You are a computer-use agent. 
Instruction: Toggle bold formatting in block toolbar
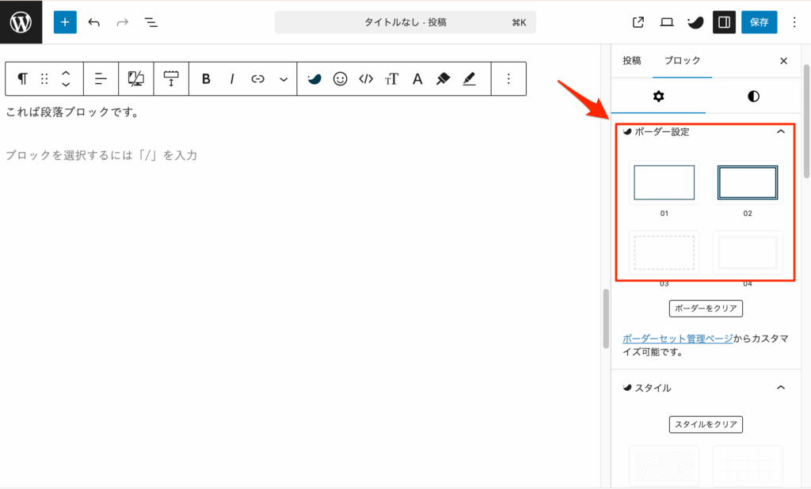pos(206,79)
